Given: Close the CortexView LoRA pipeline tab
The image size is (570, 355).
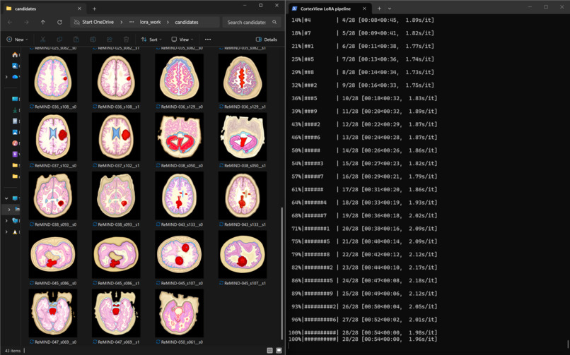Looking at the screenshot, I should (364, 8).
